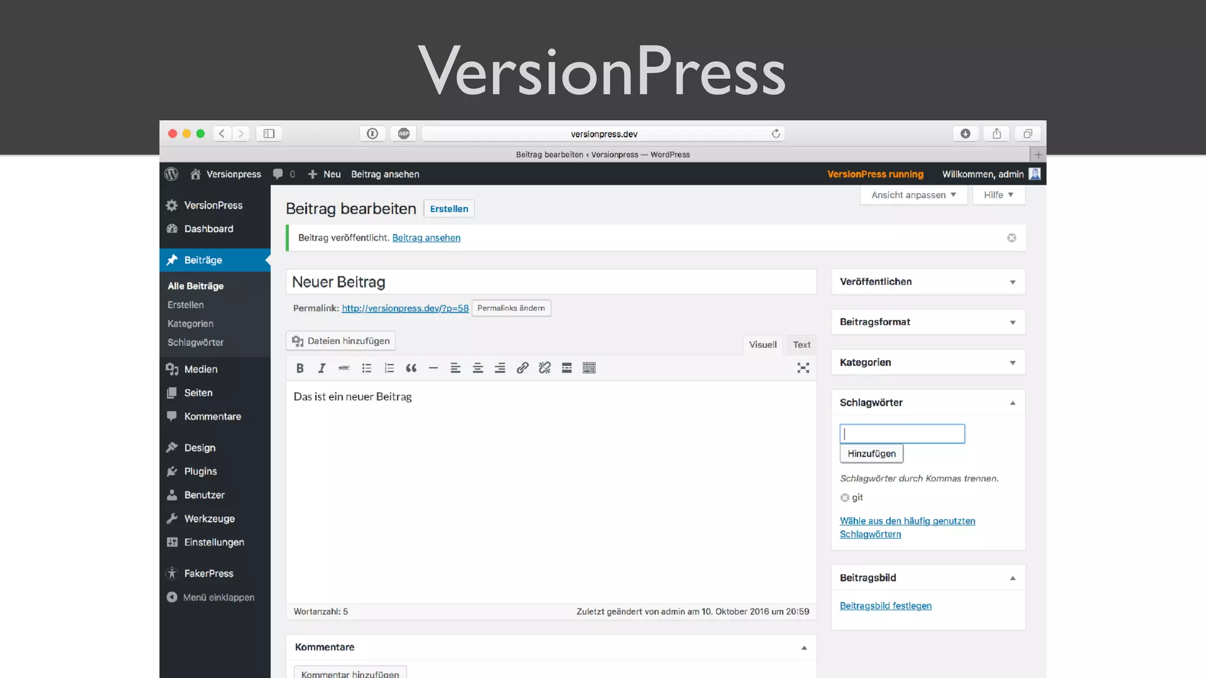Collapse the Kommentare panel
The height and width of the screenshot is (678, 1206).
pos(804,647)
